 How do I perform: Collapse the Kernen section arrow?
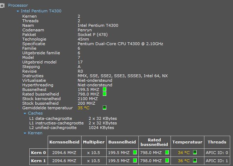point(25,133)
